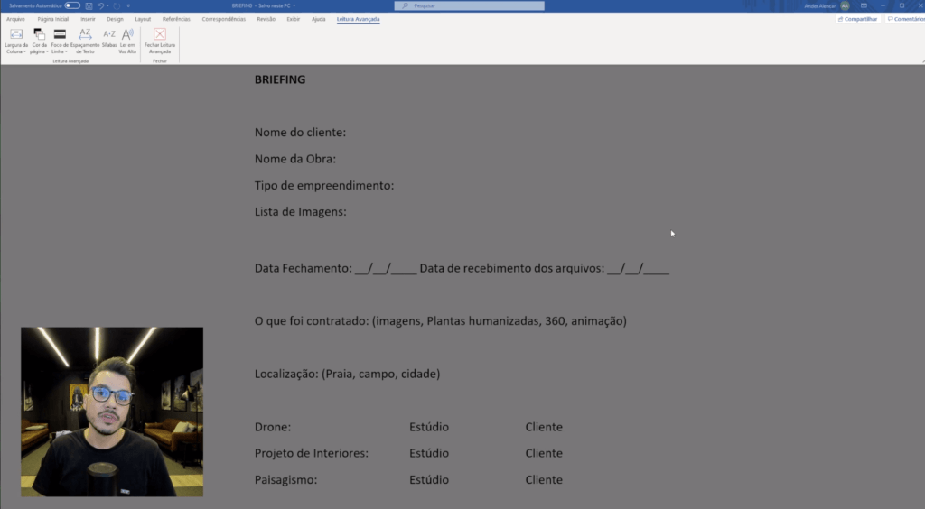Image resolution: width=925 pixels, height=509 pixels.
Task: Toggle Espaçamento de Texto text spacing
Action: point(85,40)
